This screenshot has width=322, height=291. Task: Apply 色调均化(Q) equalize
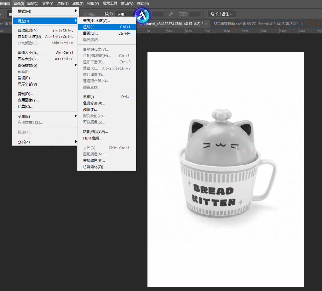pyautogui.click(x=107, y=167)
